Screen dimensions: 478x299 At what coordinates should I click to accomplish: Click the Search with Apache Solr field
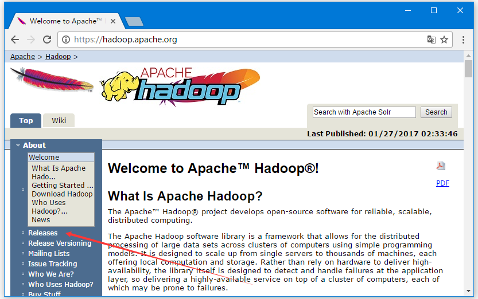[364, 112]
